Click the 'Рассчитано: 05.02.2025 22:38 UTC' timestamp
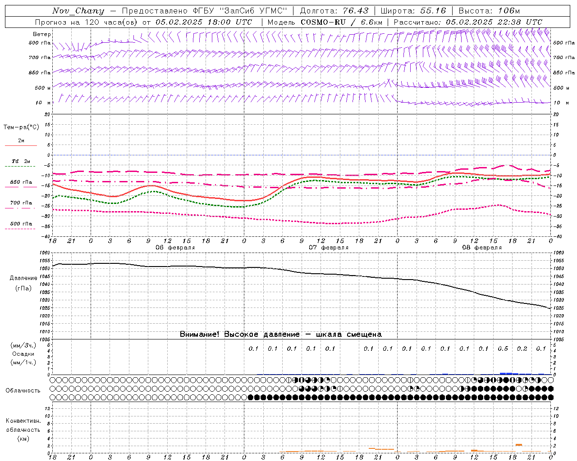This screenshot has height=461, width=577. coord(468,22)
